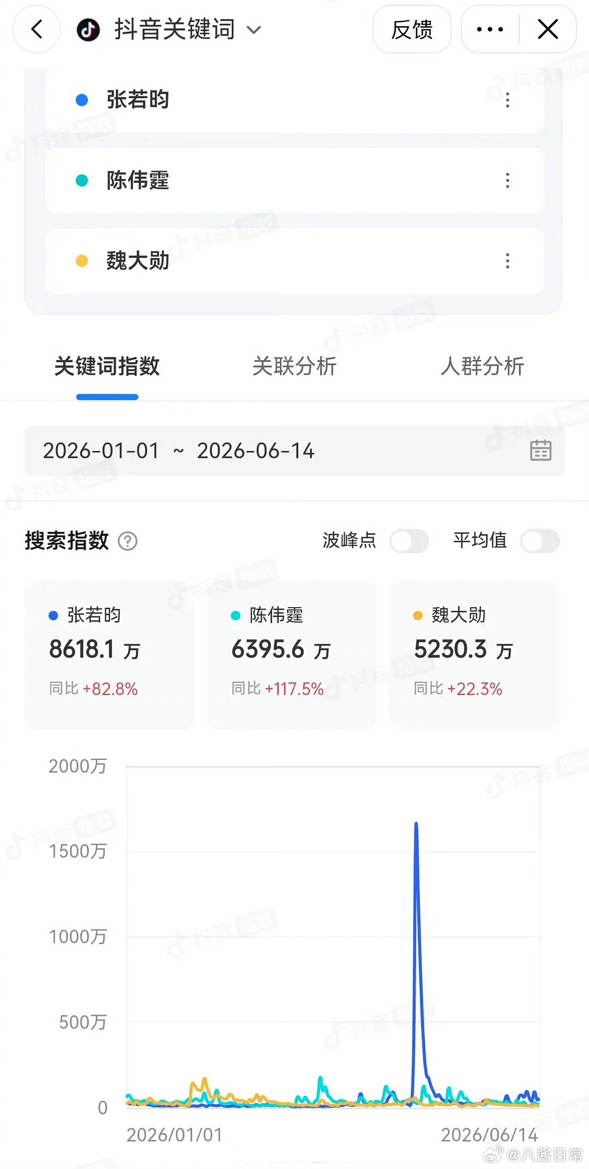
Task: Tap the 张若昀 8618.1万 stat card
Action: (110, 655)
